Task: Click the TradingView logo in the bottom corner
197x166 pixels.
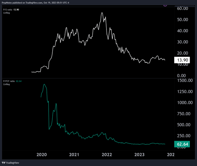Action: tap(9, 163)
